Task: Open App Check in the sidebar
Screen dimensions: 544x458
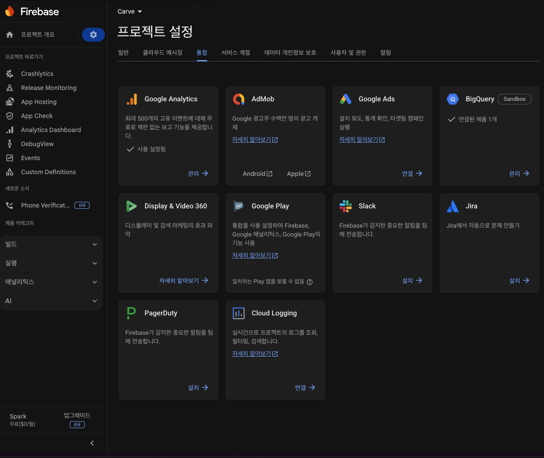Action: pos(37,116)
